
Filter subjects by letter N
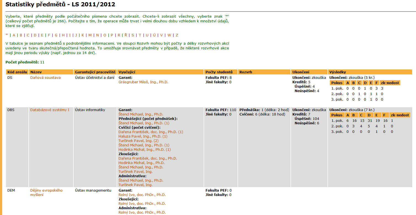[97, 35]
